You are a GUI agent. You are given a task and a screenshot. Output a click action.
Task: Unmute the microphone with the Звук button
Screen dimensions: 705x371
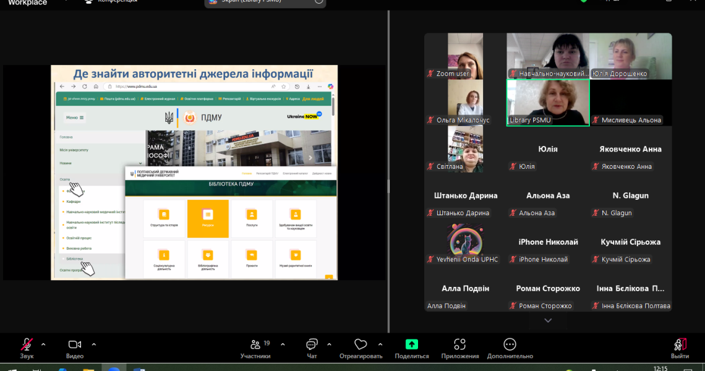tap(27, 349)
